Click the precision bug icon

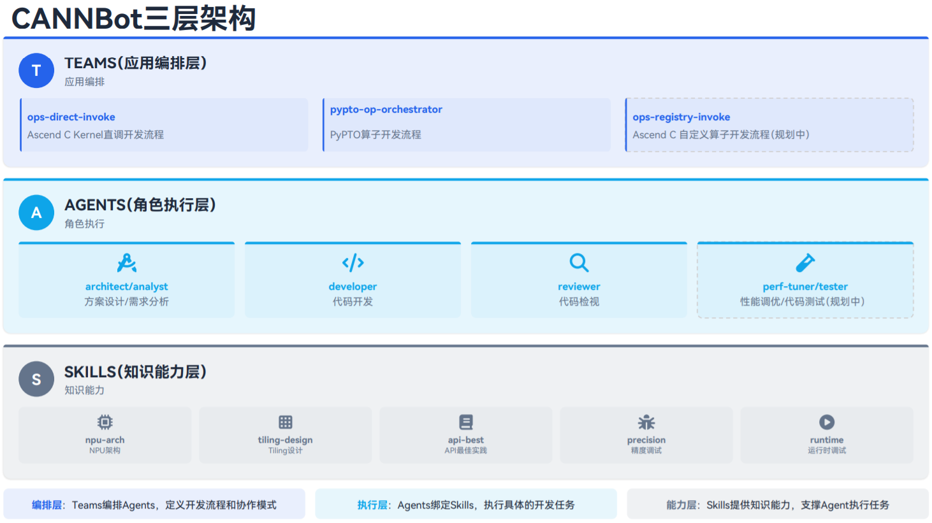click(x=646, y=422)
